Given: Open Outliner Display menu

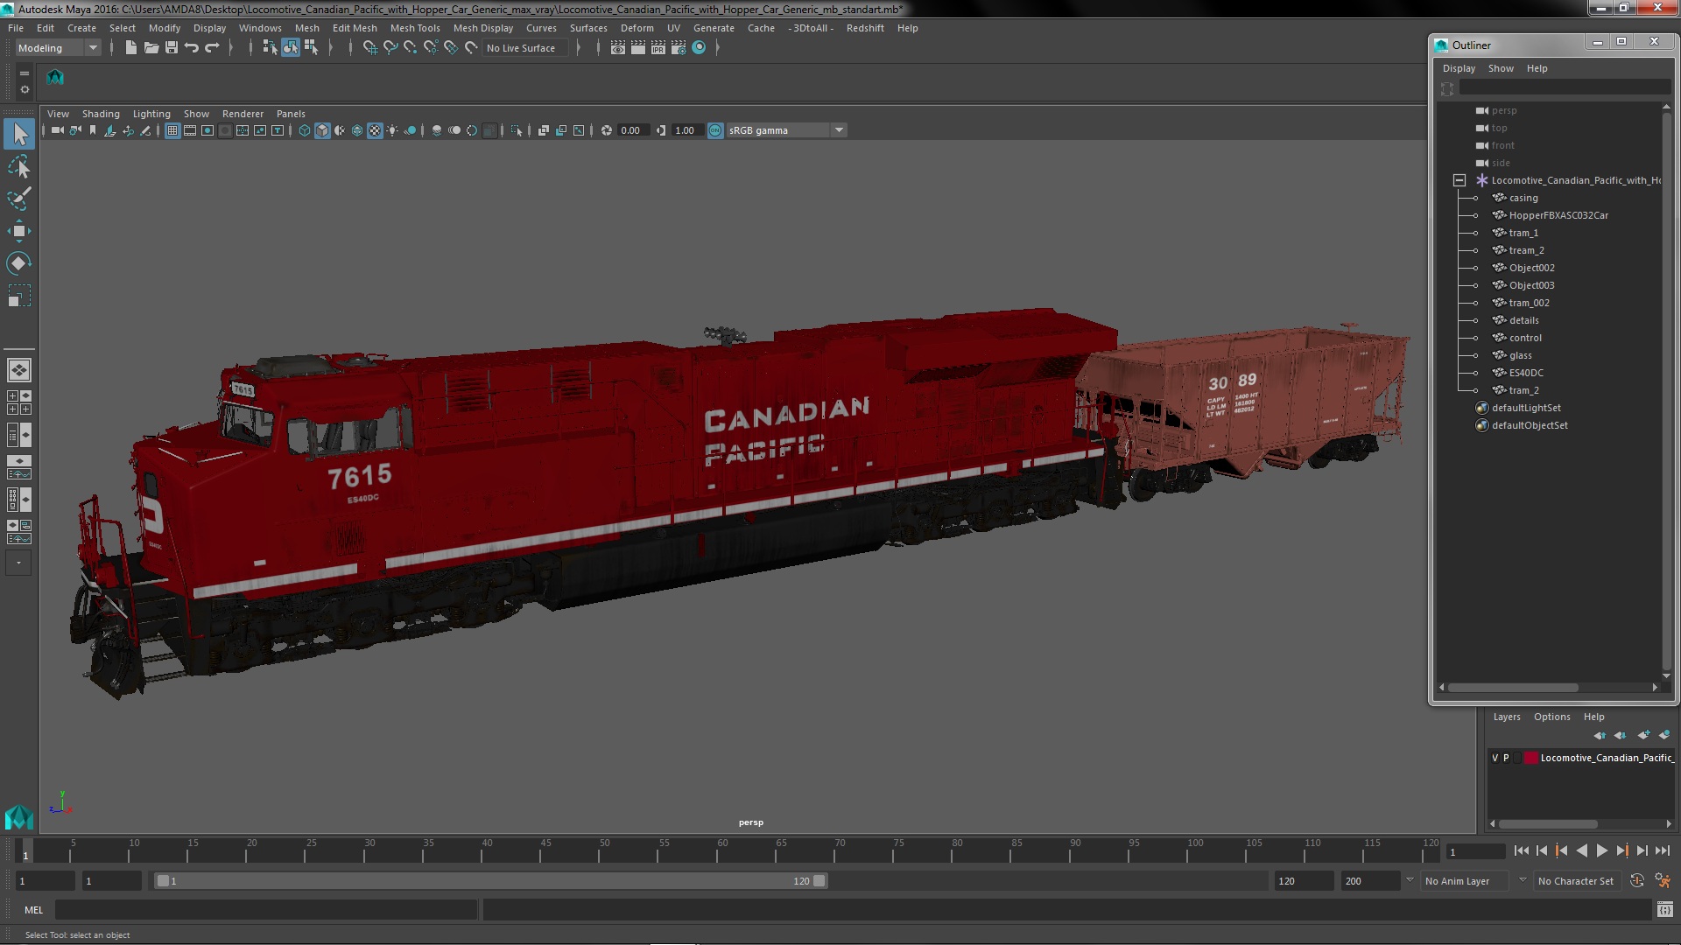Looking at the screenshot, I should [x=1459, y=68].
